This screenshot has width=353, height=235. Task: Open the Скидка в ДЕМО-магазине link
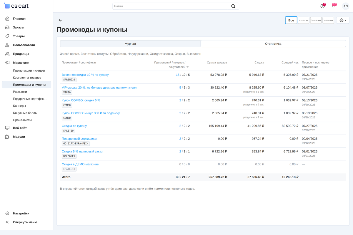(x=80, y=164)
